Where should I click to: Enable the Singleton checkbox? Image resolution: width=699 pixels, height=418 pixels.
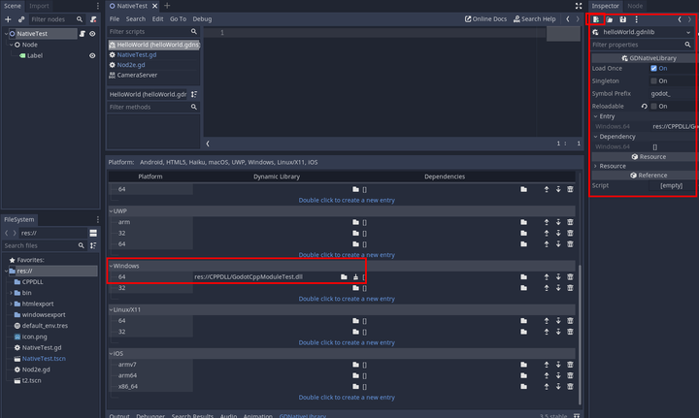pyautogui.click(x=653, y=80)
